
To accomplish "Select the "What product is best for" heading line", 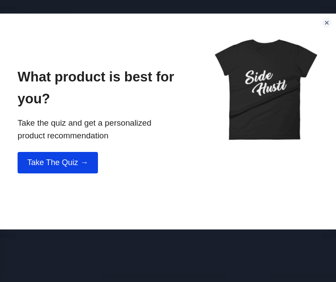I will click(96, 77).
